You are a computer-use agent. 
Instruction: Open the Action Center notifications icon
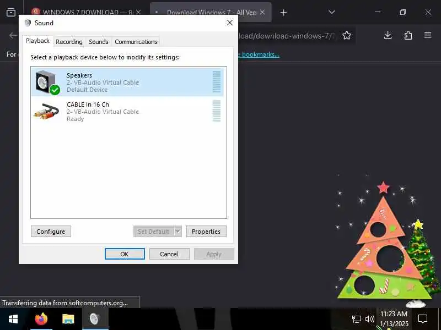click(423, 319)
